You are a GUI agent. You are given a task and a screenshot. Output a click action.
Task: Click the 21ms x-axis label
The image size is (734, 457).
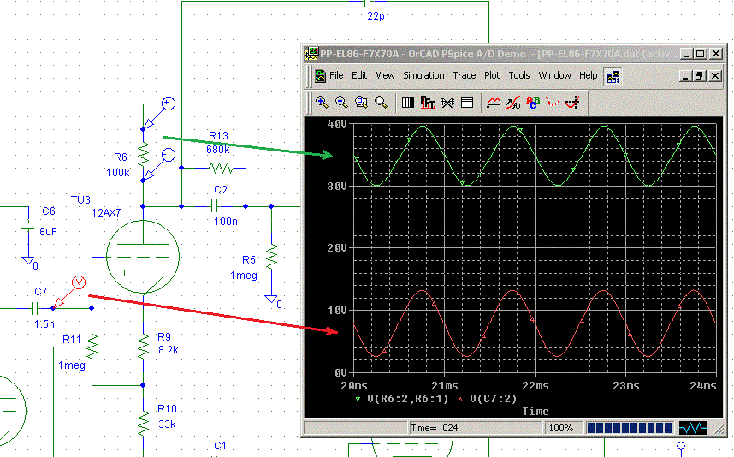click(444, 386)
